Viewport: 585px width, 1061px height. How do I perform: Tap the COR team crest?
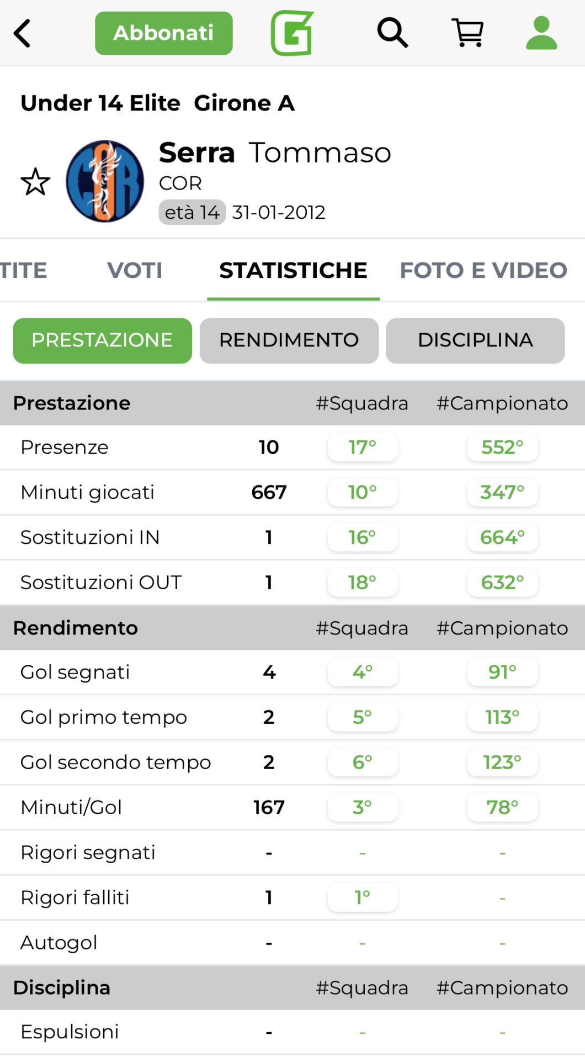click(x=105, y=181)
